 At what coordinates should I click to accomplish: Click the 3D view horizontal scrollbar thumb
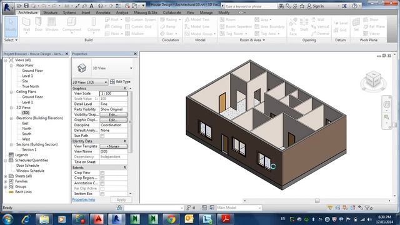[317, 201]
